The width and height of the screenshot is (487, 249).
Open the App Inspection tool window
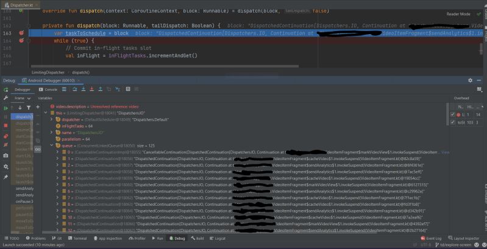pos(108,239)
